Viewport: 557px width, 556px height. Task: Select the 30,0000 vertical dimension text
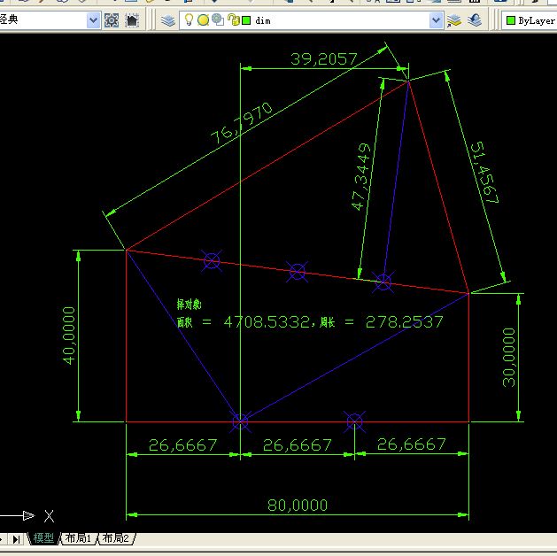click(x=508, y=357)
